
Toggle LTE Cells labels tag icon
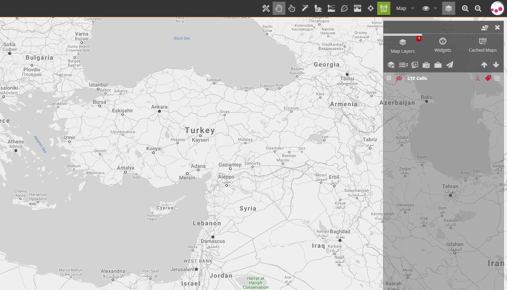pyautogui.click(x=488, y=78)
